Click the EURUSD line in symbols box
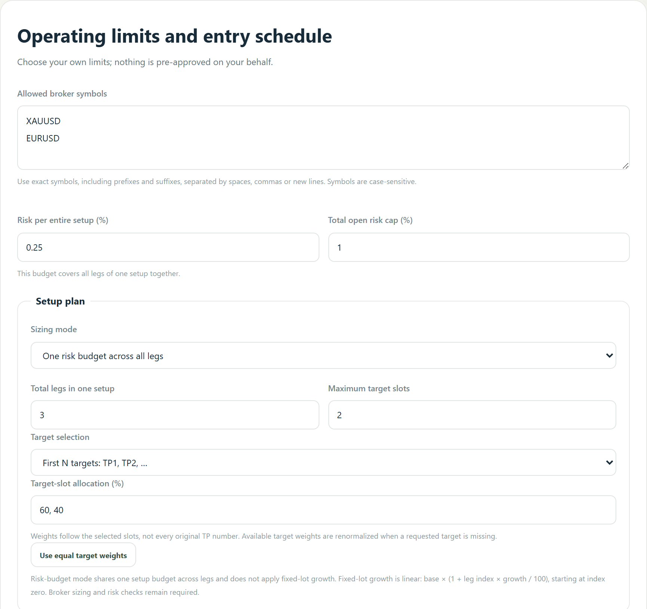 coord(43,138)
